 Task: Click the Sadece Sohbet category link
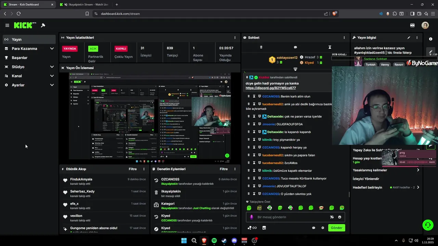point(375,59)
